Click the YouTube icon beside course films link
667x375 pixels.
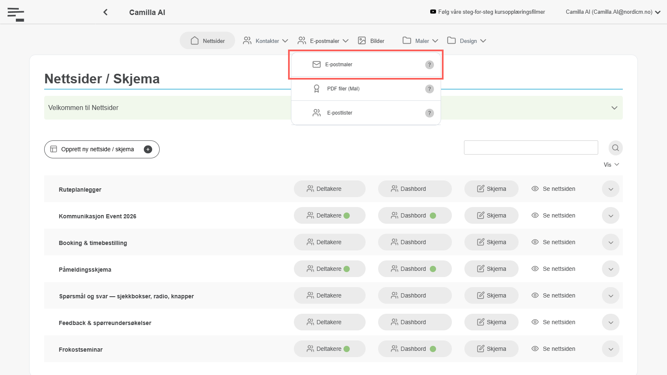pyautogui.click(x=433, y=12)
